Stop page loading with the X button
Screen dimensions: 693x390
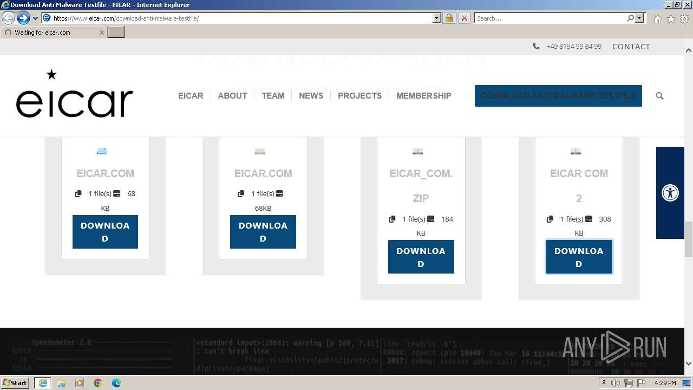point(464,18)
